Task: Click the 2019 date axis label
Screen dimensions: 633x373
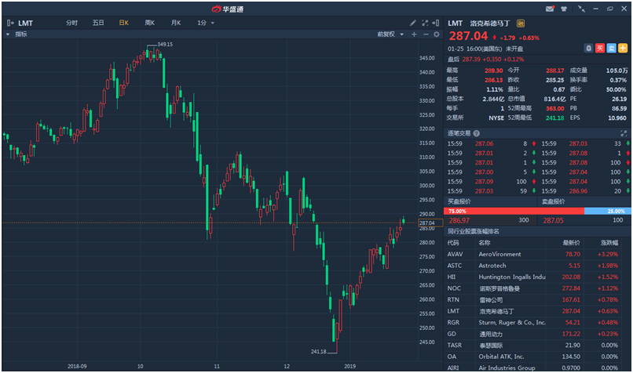Action: point(350,366)
